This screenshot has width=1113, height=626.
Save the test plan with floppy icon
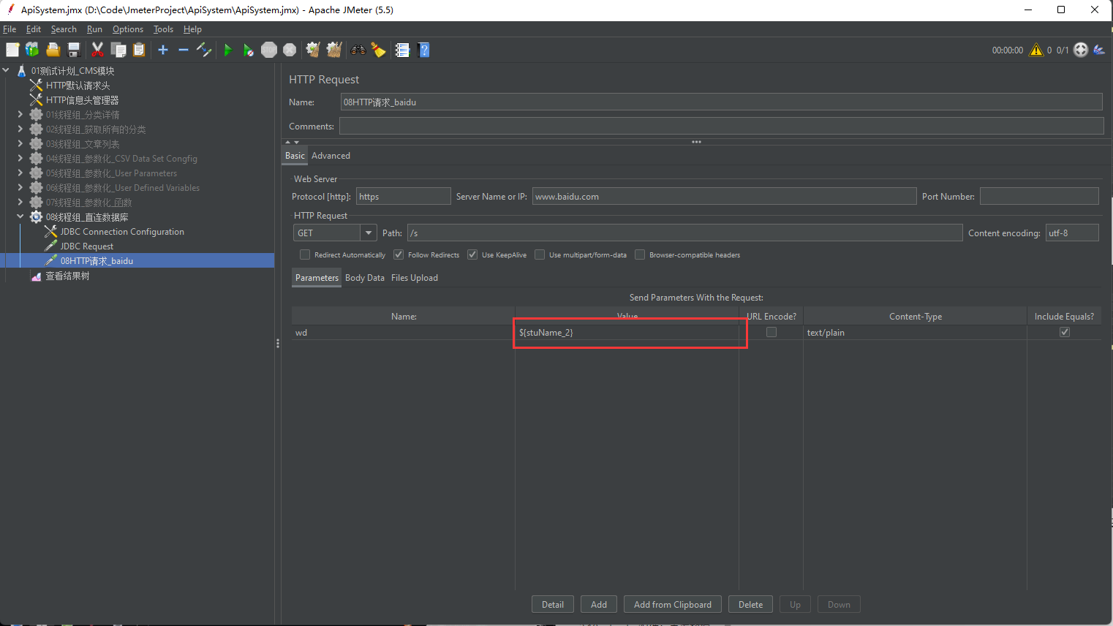74,50
